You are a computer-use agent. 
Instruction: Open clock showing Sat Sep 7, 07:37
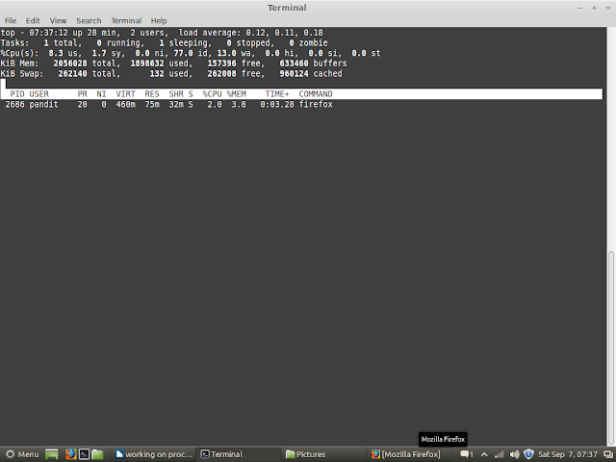(x=567, y=454)
